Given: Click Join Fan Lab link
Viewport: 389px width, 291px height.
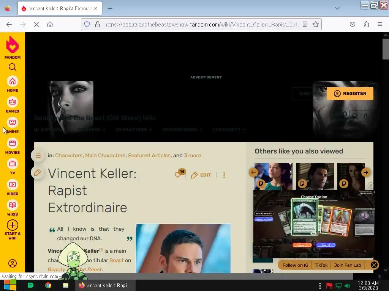Looking at the screenshot, I should click(348, 265).
